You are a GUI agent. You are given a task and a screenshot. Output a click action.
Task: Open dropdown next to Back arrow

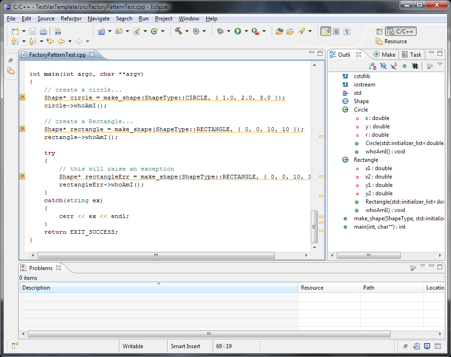tap(70, 41)
